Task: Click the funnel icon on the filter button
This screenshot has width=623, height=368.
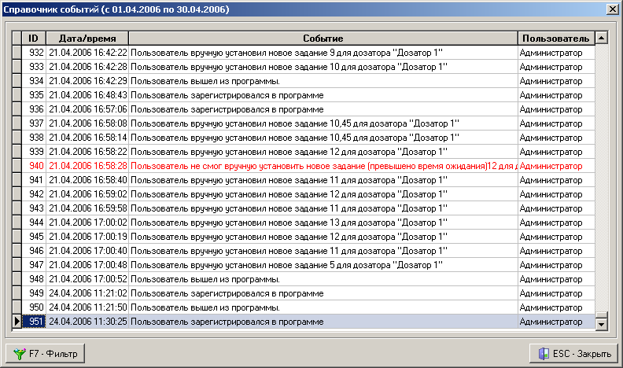Action: (x=19, y=354)
